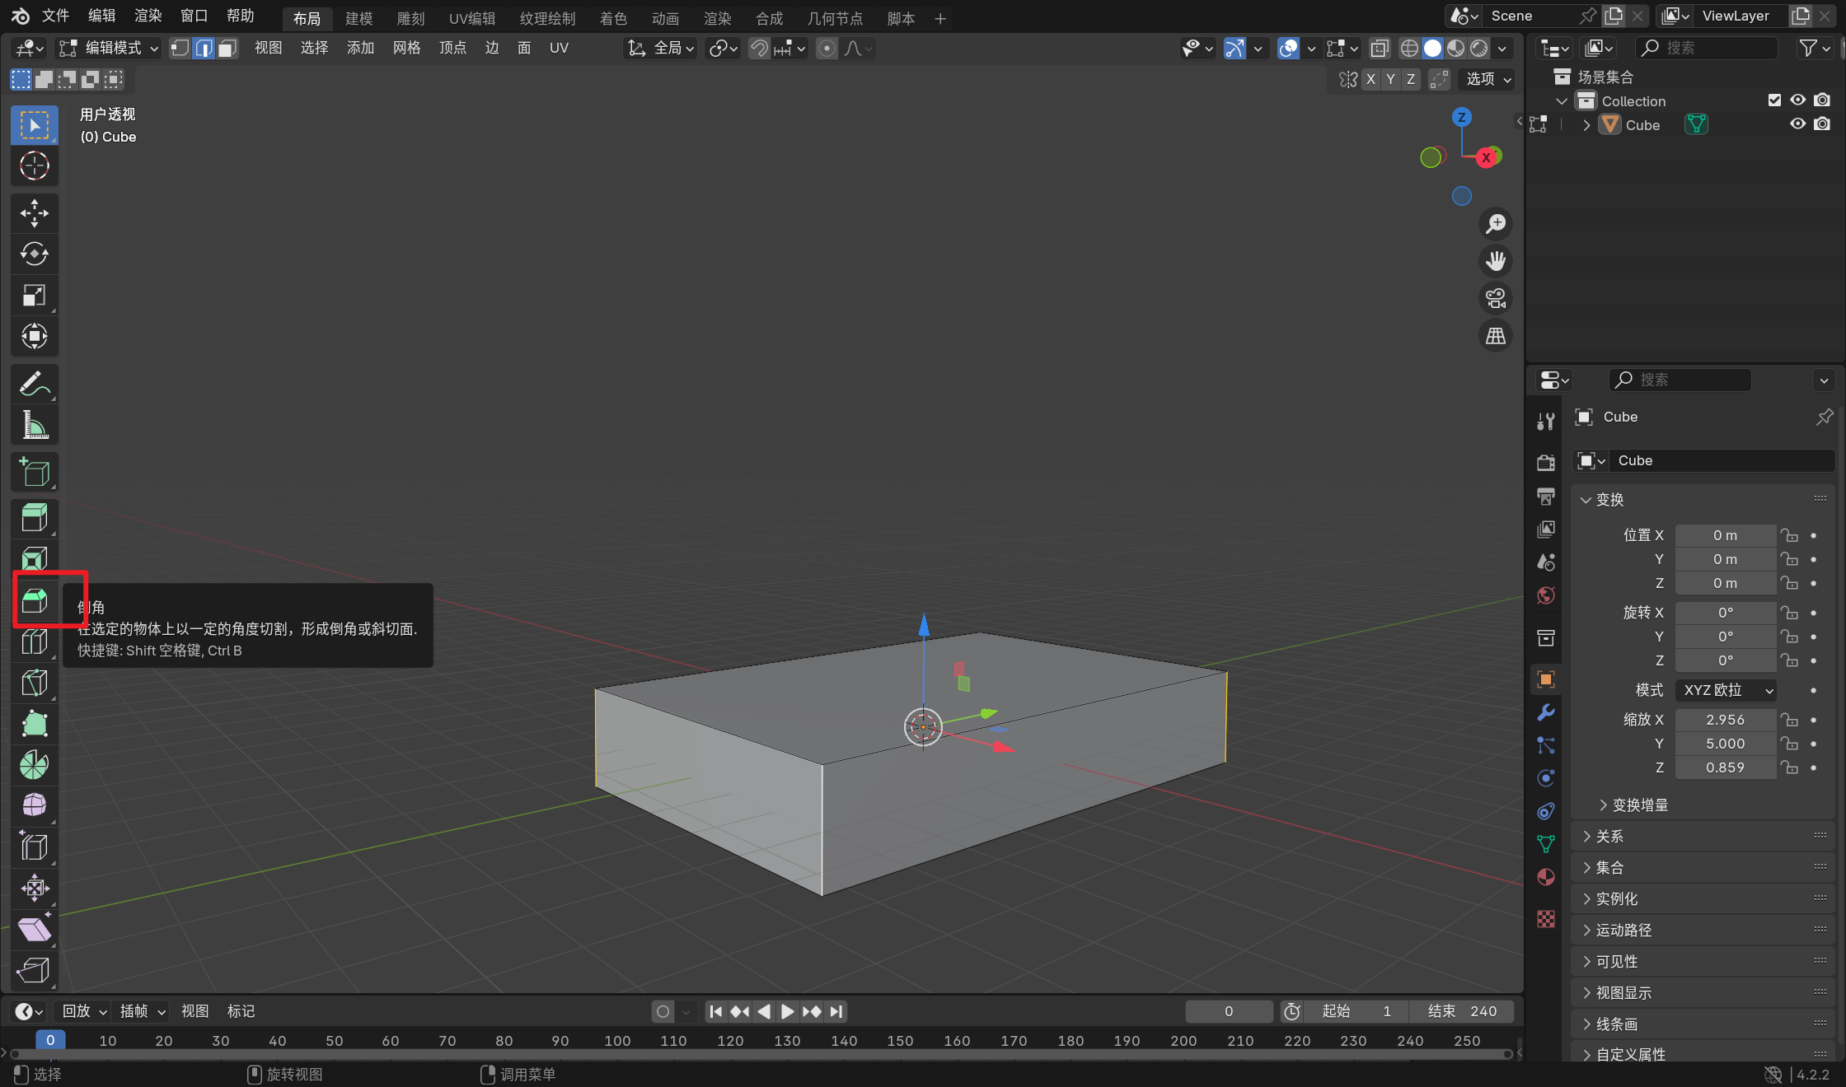Viewport: 1846px width, 1087px height.
Task: Click the 3D Cursor tool
Action: point(34,166)
